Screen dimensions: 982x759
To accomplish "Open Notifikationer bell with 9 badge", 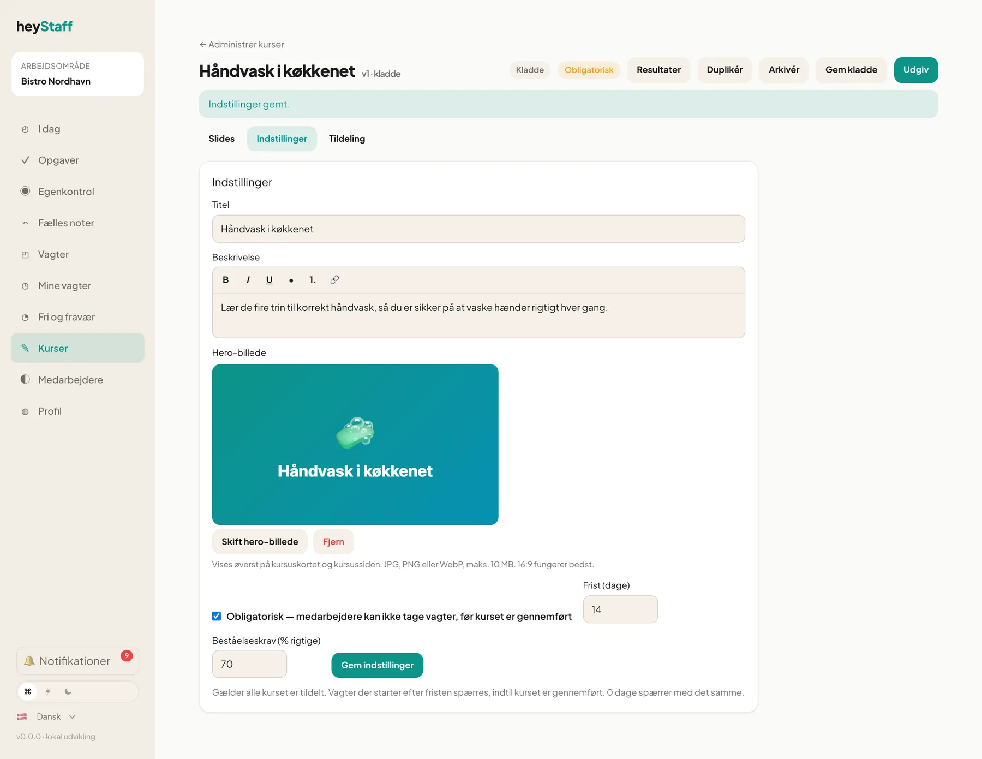I will point(77,661).
